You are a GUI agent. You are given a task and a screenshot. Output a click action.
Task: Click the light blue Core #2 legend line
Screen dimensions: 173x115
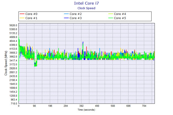point(66,14)
